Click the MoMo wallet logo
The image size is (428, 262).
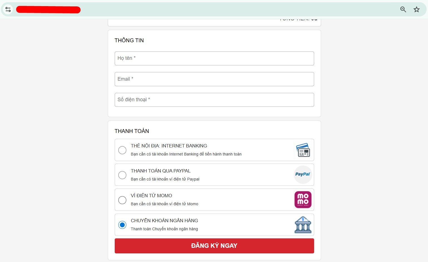(303, 200)
